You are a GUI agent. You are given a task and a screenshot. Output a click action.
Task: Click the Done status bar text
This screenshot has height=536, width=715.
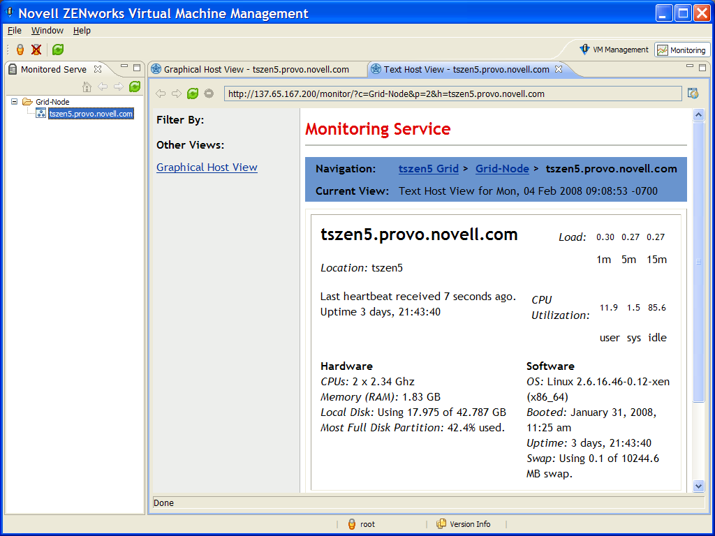coord(163,503)
